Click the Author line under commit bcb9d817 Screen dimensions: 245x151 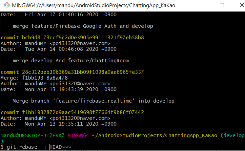point(55,43)
